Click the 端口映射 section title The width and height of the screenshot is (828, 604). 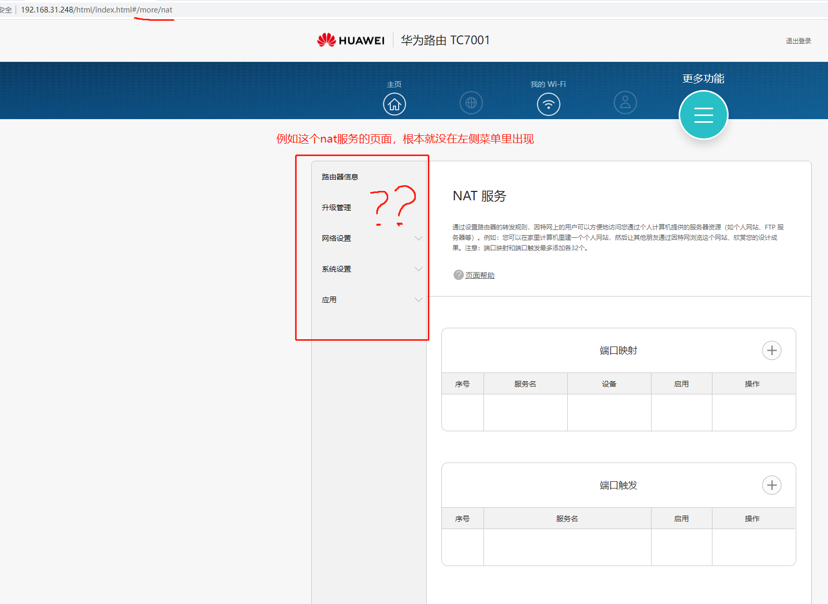618,351
